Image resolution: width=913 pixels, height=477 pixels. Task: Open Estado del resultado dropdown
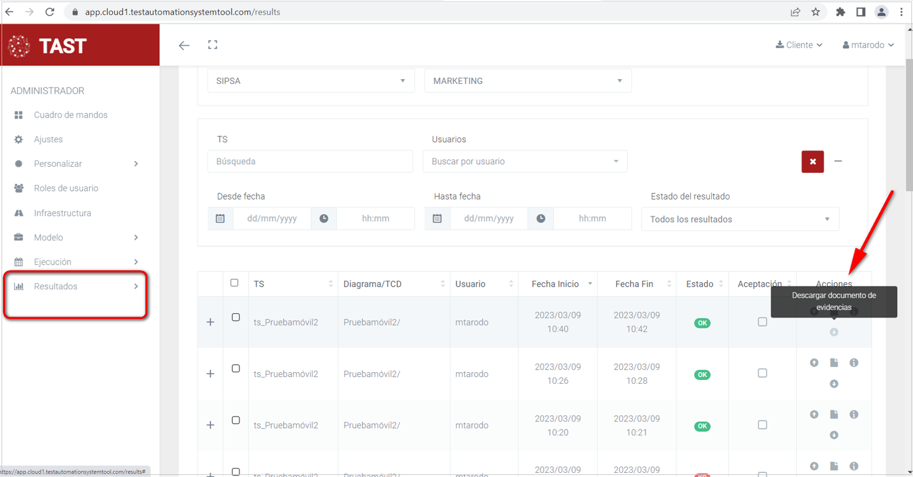[x=740, y=219]
